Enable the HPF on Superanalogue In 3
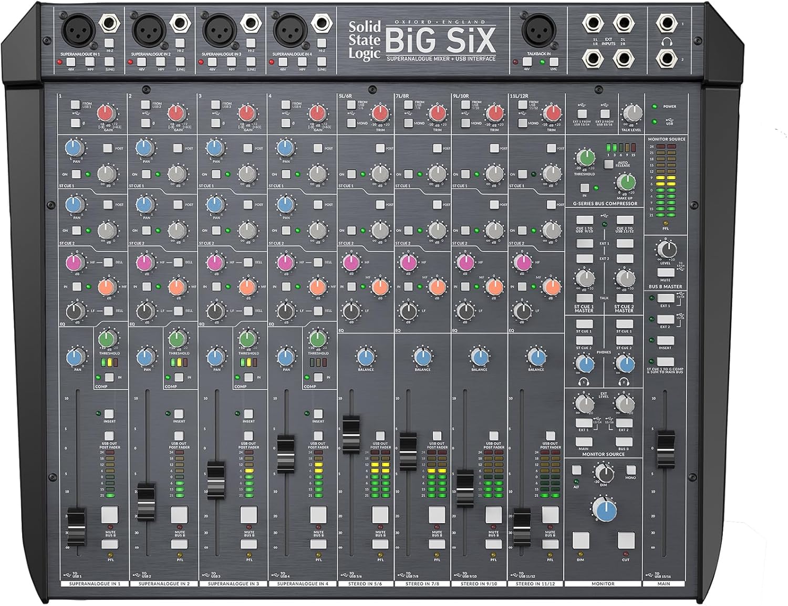The image size is (788, 606). point(232,61)
